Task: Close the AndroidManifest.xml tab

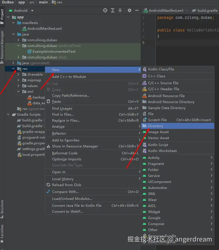Action: point(186,11)
